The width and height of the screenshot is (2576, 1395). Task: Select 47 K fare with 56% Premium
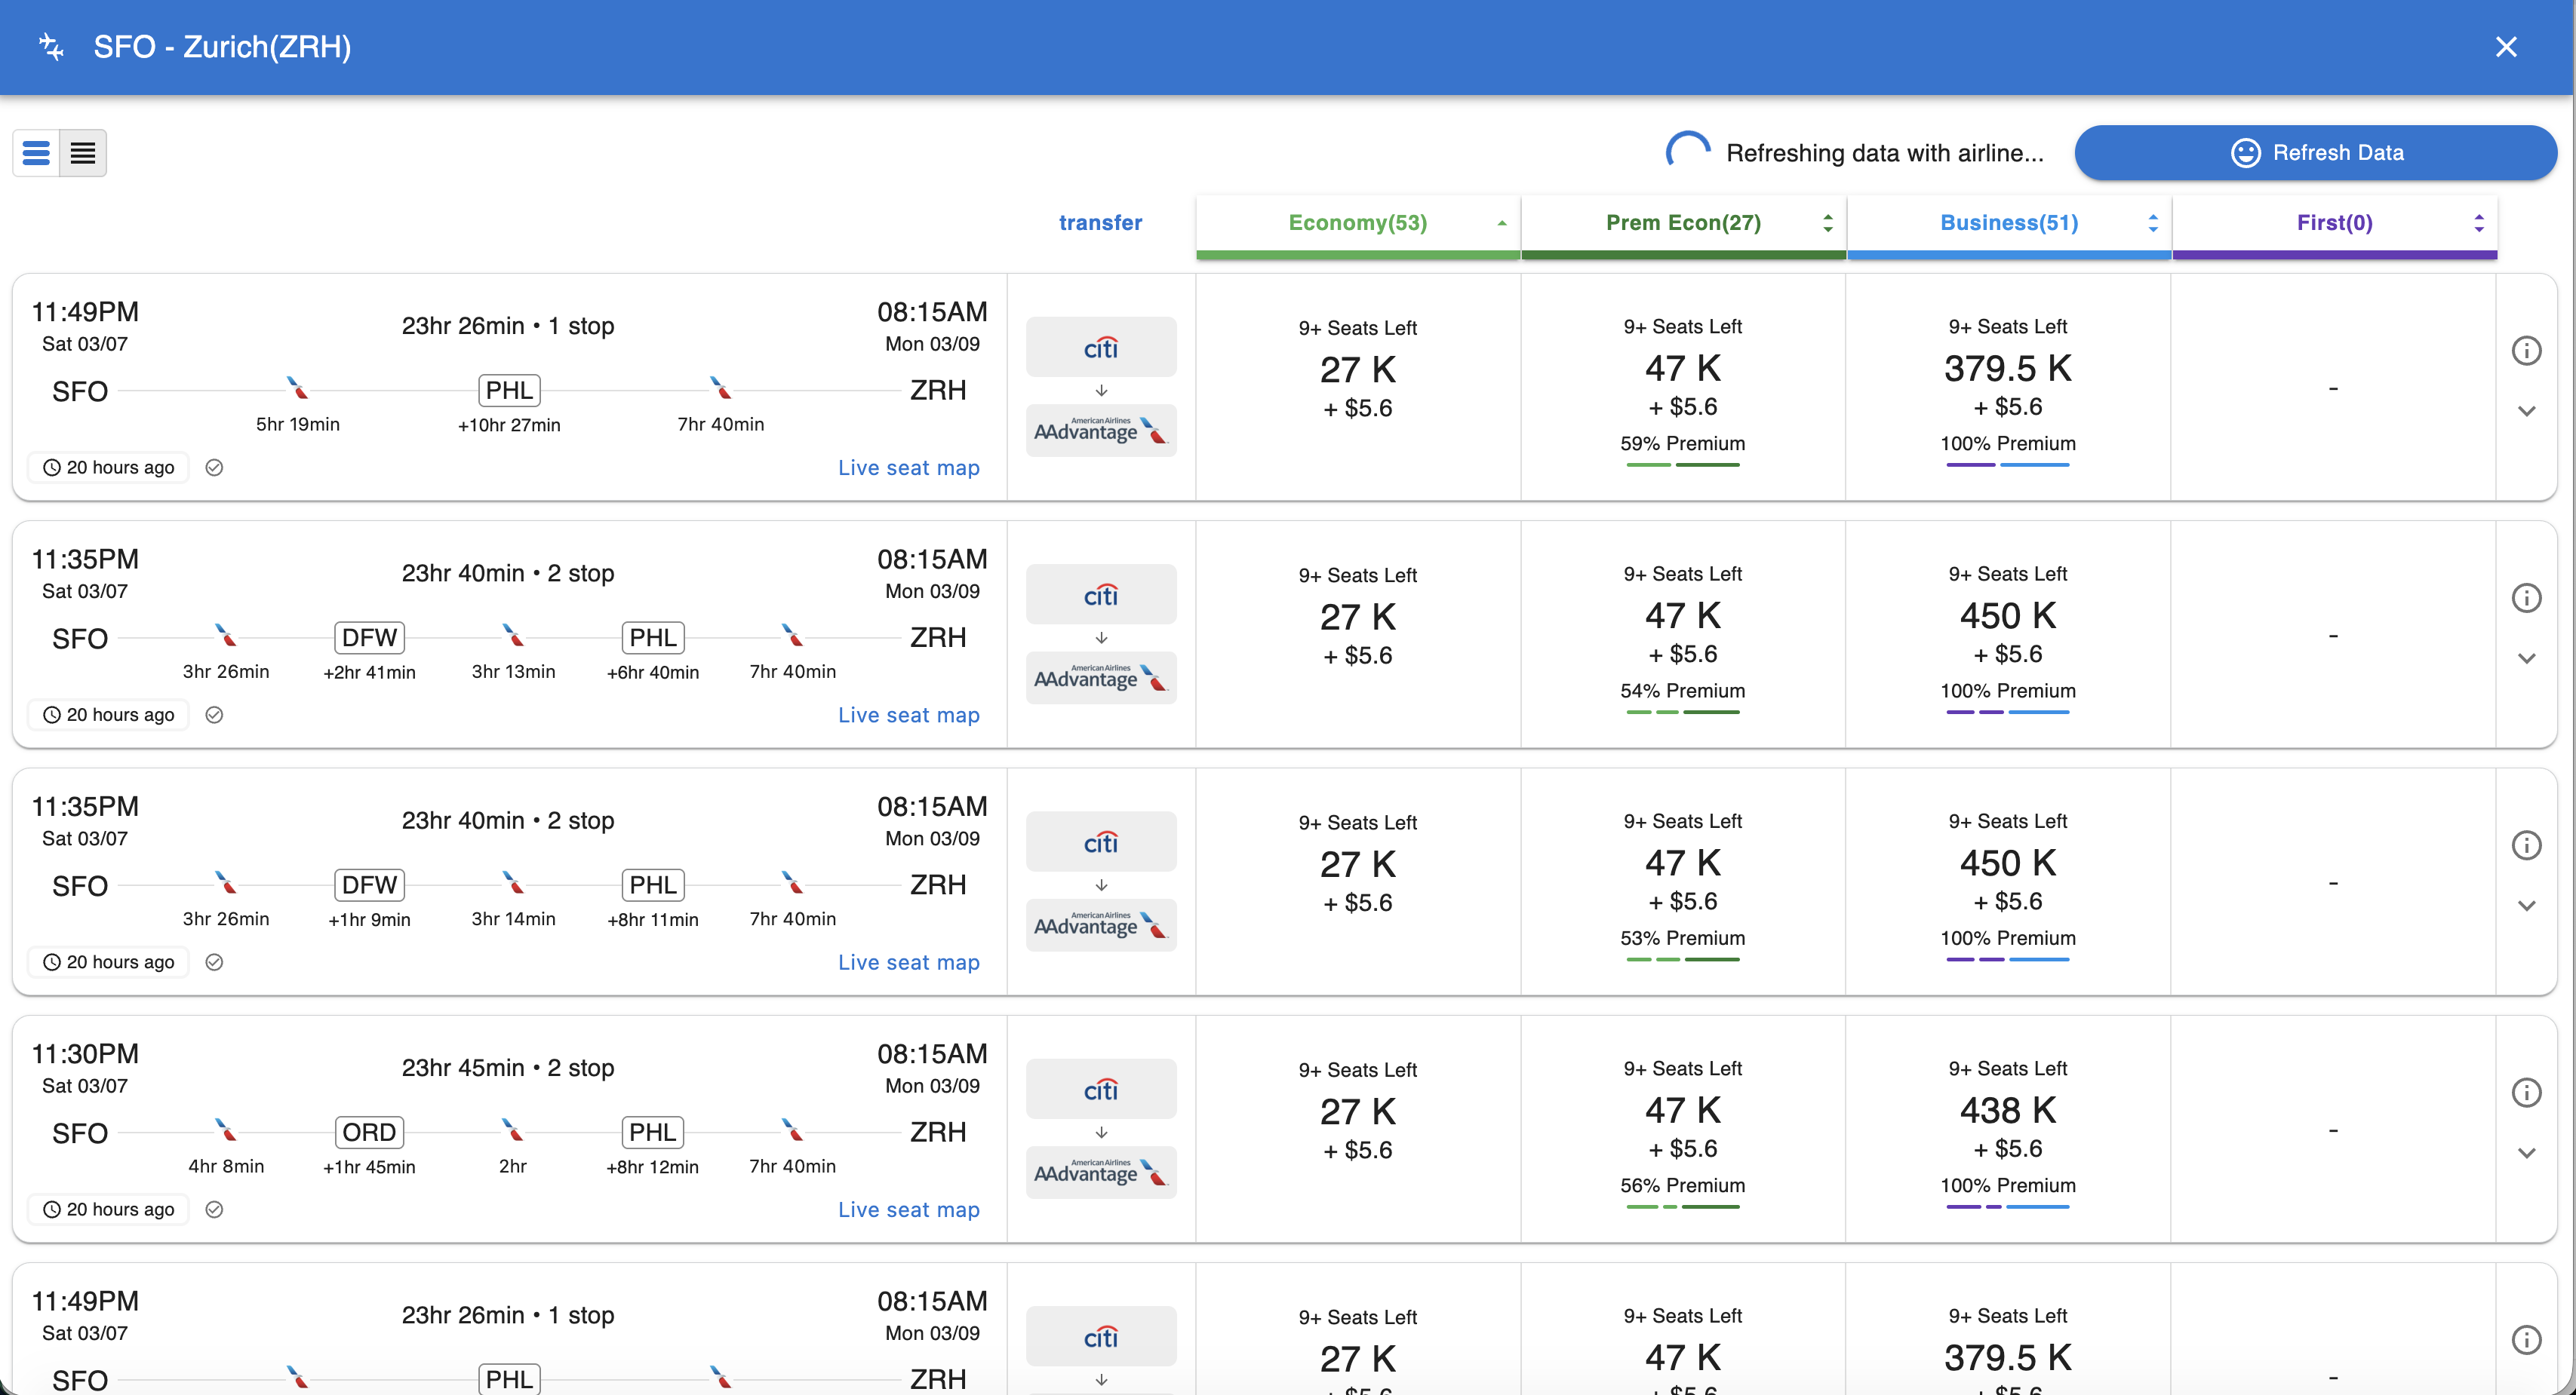[1683, 1111]
